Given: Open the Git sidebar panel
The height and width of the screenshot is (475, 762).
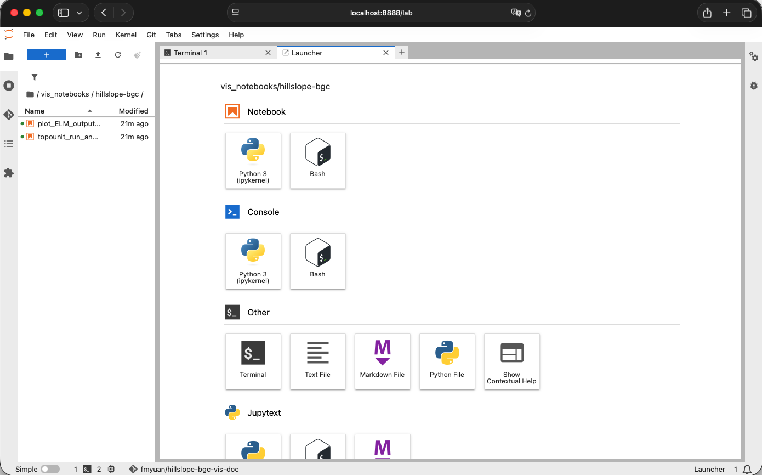Looking at the screenshot, I should pyautogui.click(x=9, y=115).
